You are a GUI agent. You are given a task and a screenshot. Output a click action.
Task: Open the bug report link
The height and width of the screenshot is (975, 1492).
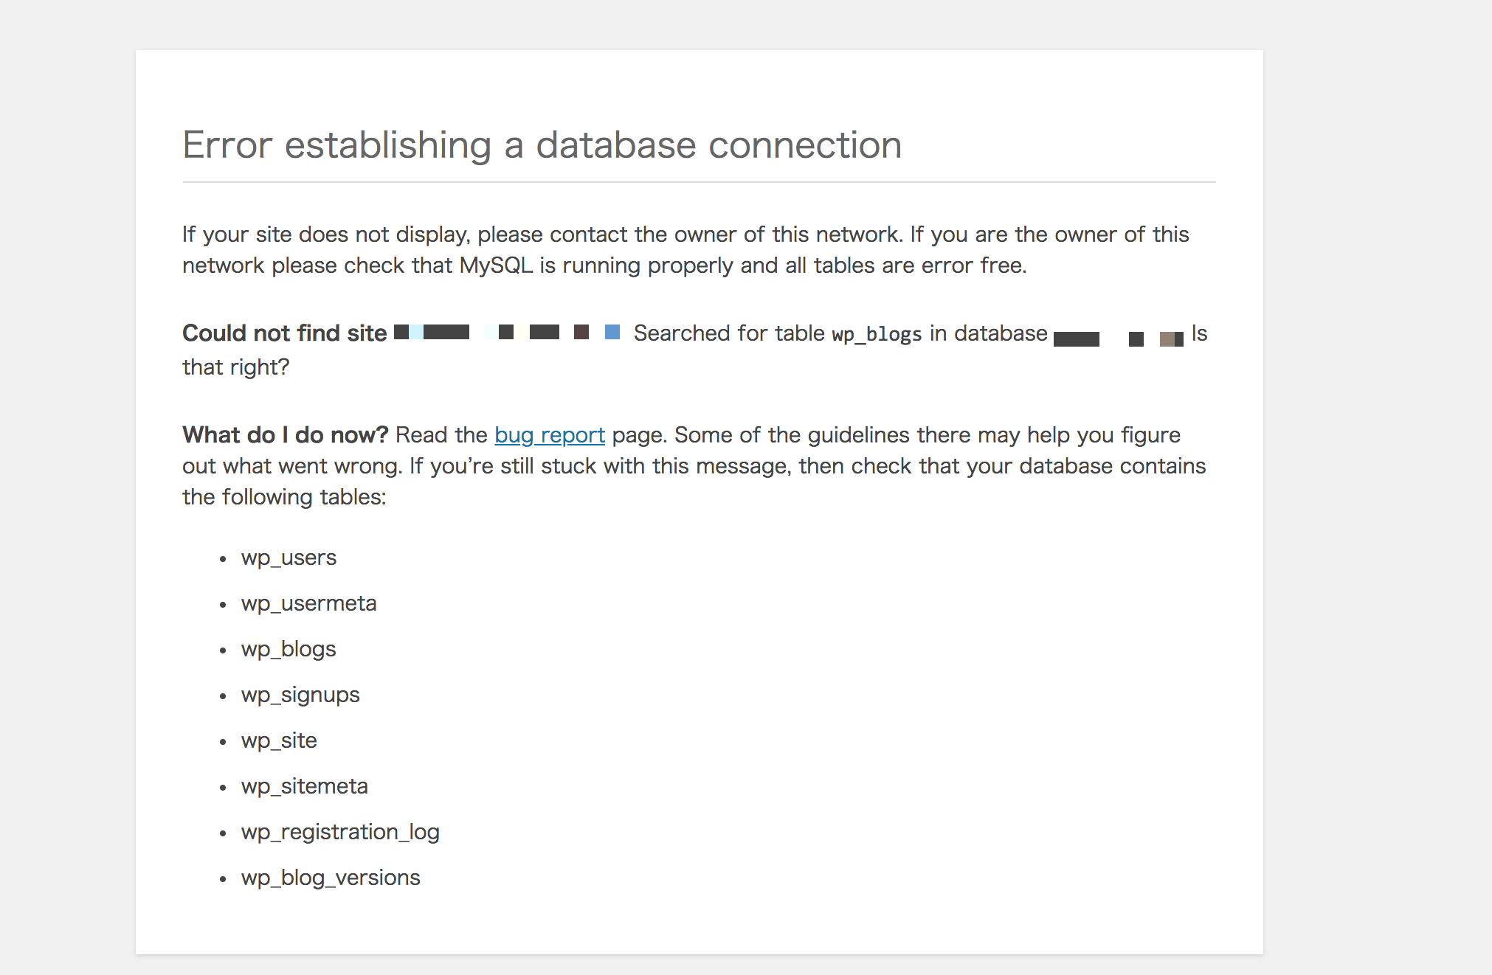549,435
